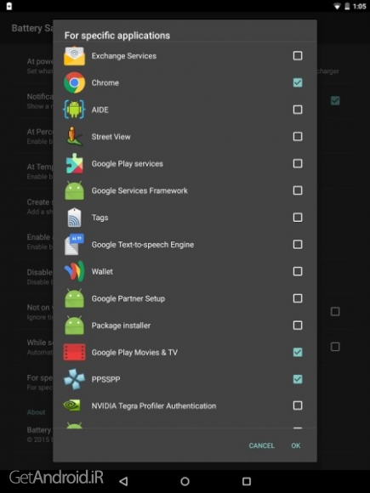Click the Google Play Movies & TV icon

(74, 352)
